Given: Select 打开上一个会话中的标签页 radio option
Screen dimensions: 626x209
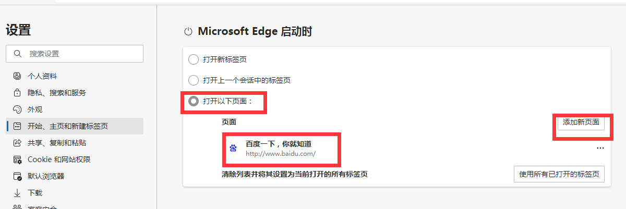Looking at the screenshot, I should (194, 80).
